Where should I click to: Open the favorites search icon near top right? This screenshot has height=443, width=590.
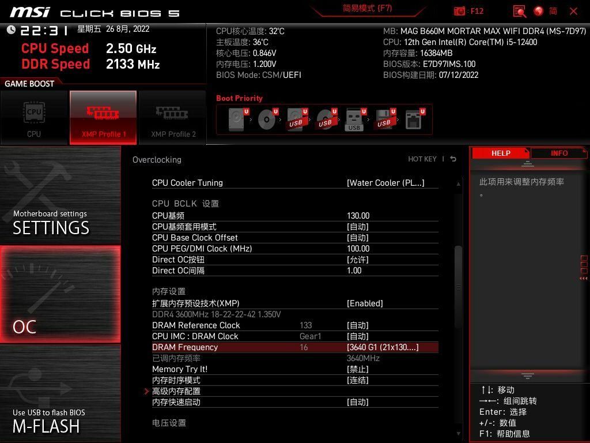tap(519, 11)
